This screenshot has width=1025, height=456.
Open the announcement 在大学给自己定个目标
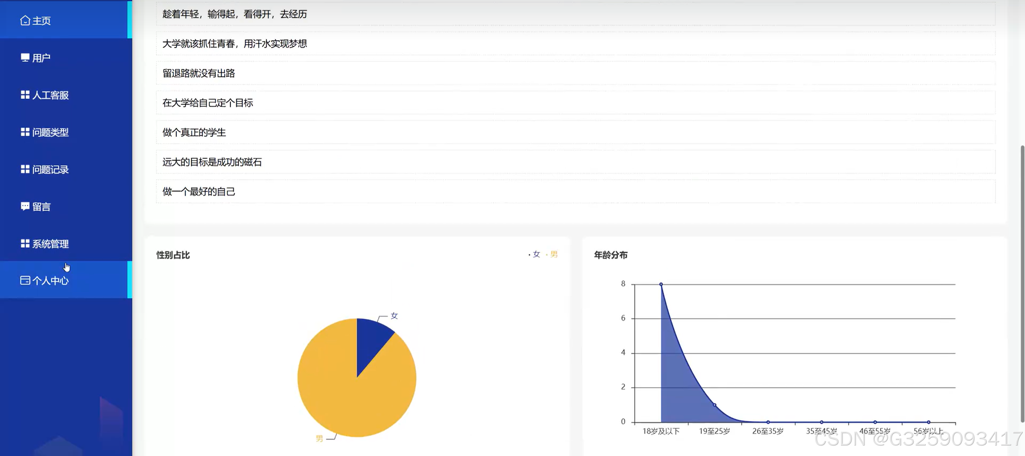click(x=575, y=103)
